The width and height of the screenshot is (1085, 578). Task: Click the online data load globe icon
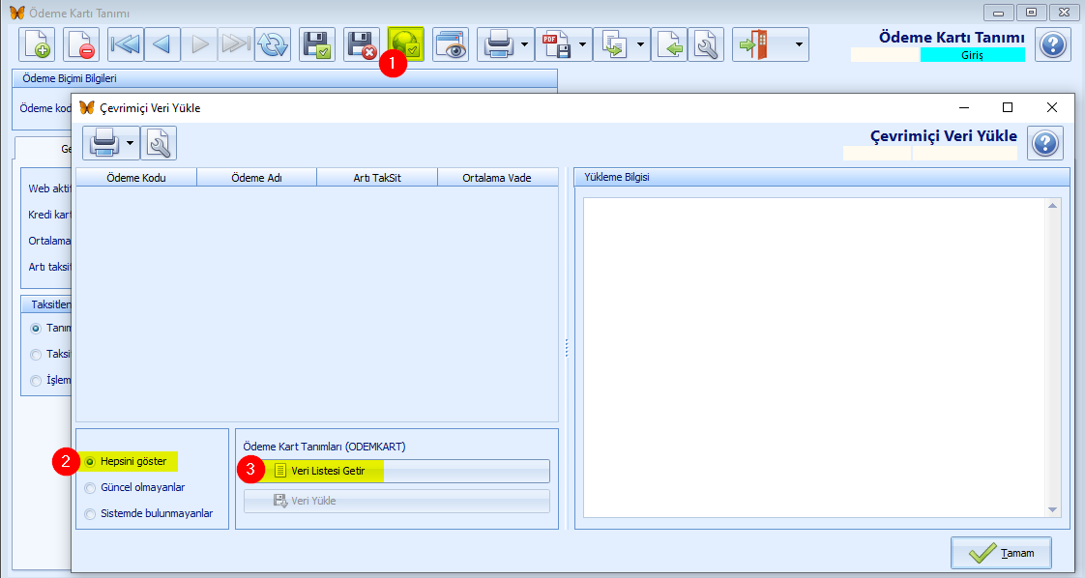[405, 43]
